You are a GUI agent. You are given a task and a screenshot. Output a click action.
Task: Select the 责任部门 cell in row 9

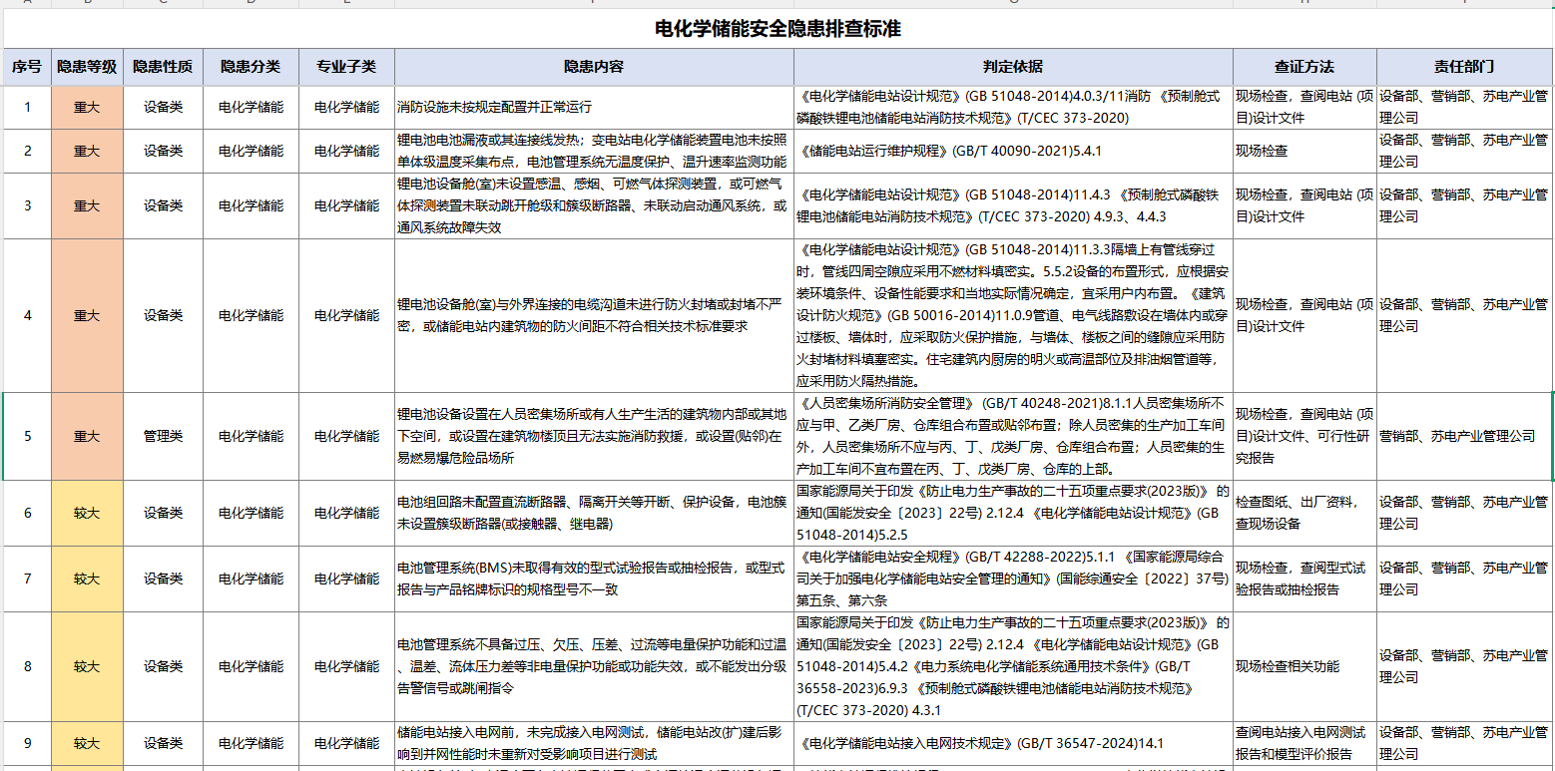[1464, 743]
